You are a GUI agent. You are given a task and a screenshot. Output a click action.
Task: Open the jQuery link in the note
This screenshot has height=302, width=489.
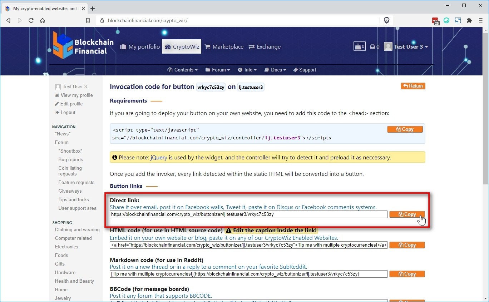click(159, 157)
